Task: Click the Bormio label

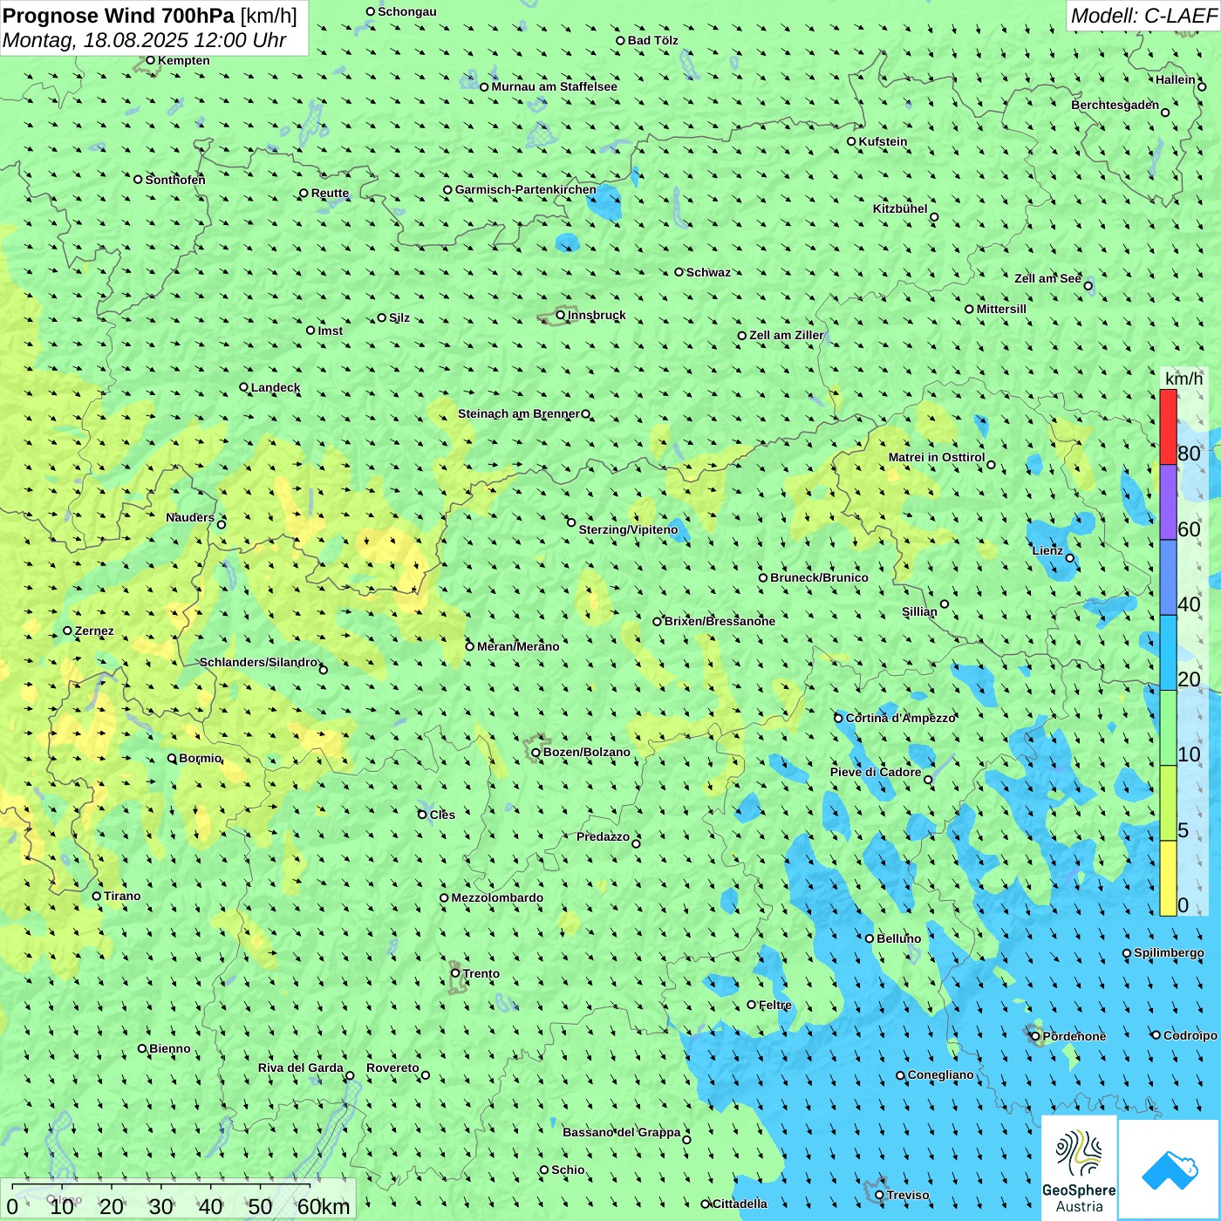Action: (200, 758)
